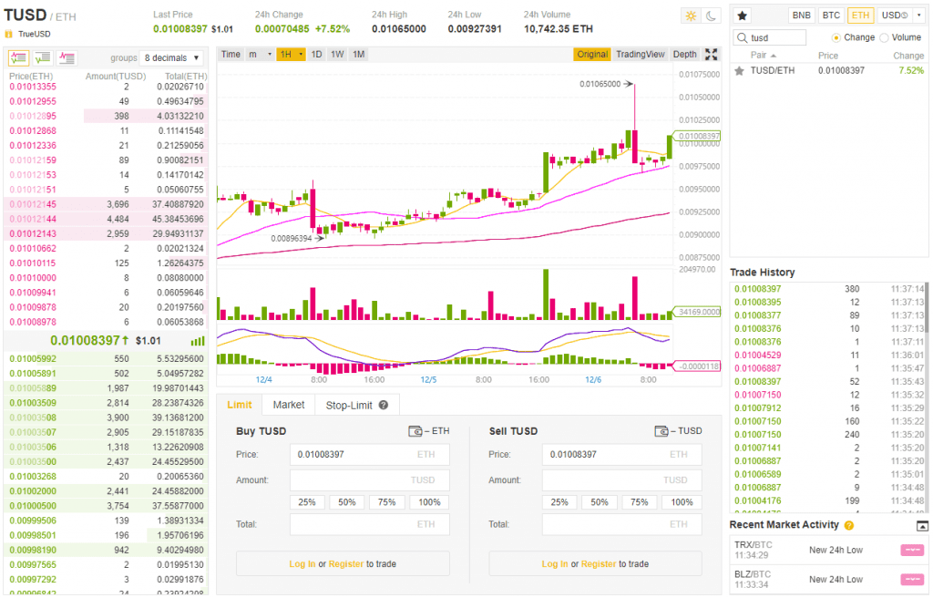Open favorites list with star icon
This screenshot has height=598, width=933.
tap(743, 15)
